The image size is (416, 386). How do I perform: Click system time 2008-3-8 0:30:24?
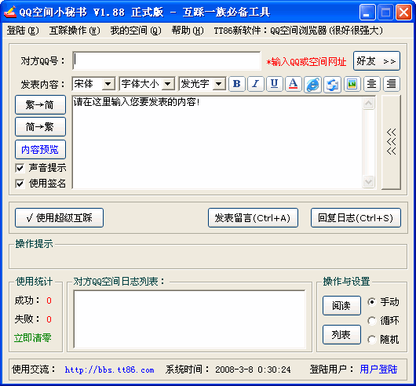253,370
